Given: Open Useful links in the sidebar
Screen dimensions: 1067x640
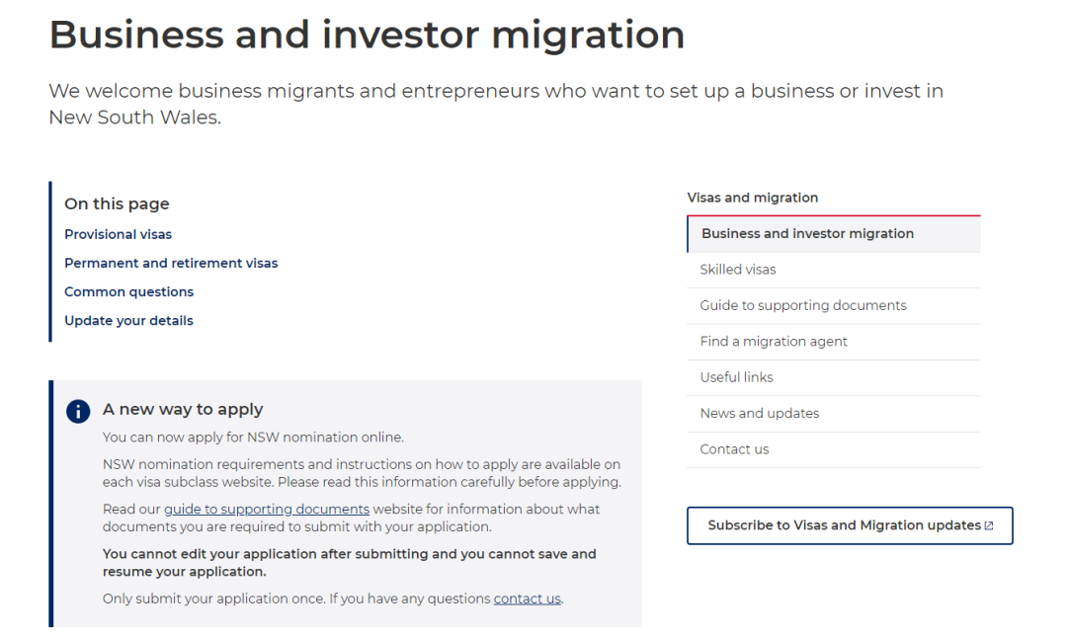Looking at the screenshot, I should coord(736,377).
